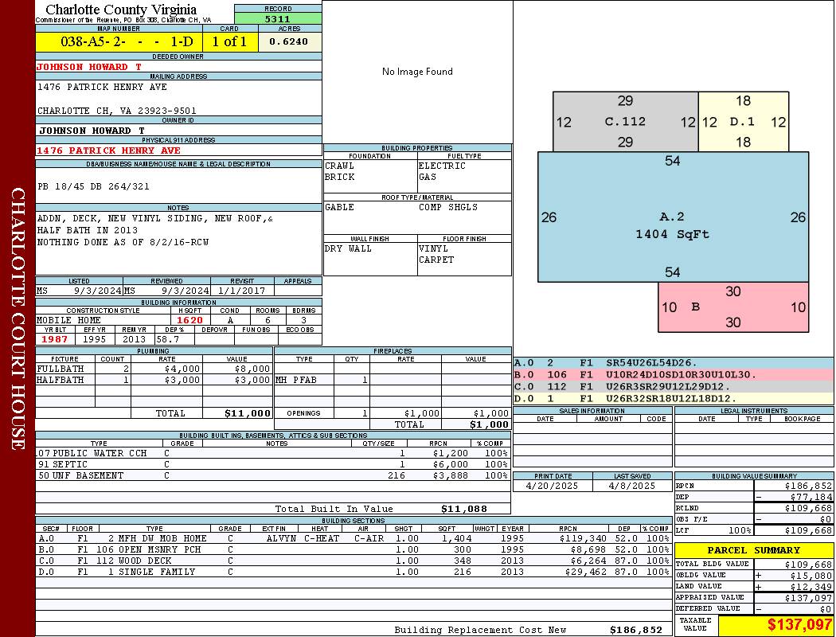Viewport: 836px width, 637px height.
Task: Select the 50 UNF BASEMENT row
Action: 272,475
